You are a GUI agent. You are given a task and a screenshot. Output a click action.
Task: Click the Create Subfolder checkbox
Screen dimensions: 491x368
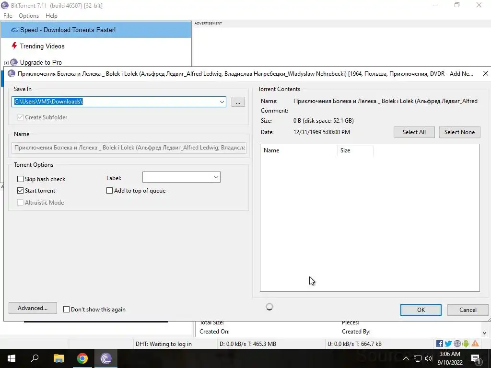click(x=20, y=117)
